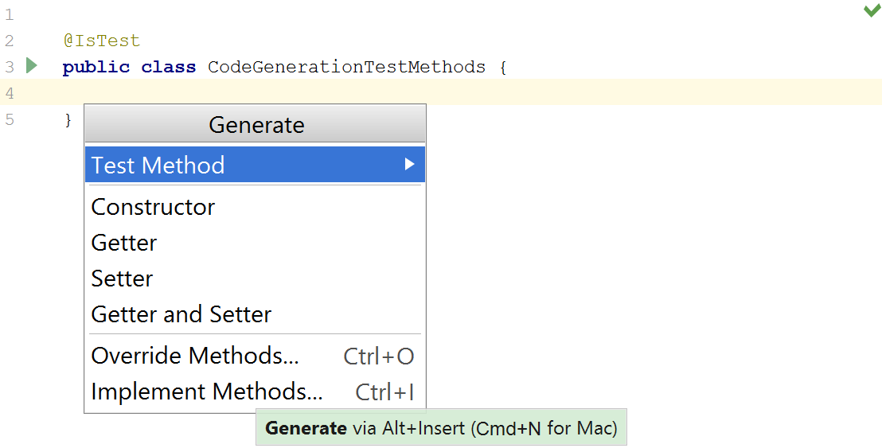Choose Constructor from Generate menu
The image size is (882, 448).
click(153, 207)
